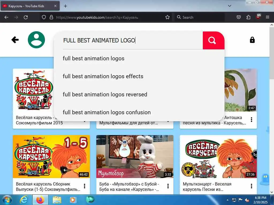
Task: Open the green profile avatar
Action: point(36,40)
